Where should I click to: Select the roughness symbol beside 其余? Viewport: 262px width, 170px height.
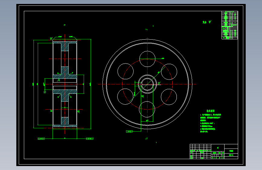coord(210,22)
